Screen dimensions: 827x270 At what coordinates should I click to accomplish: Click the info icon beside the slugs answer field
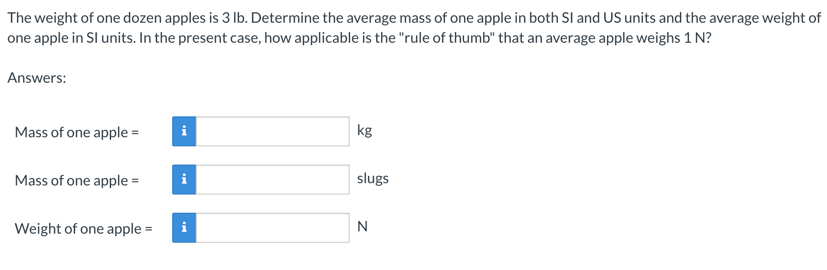pos(184,180)
